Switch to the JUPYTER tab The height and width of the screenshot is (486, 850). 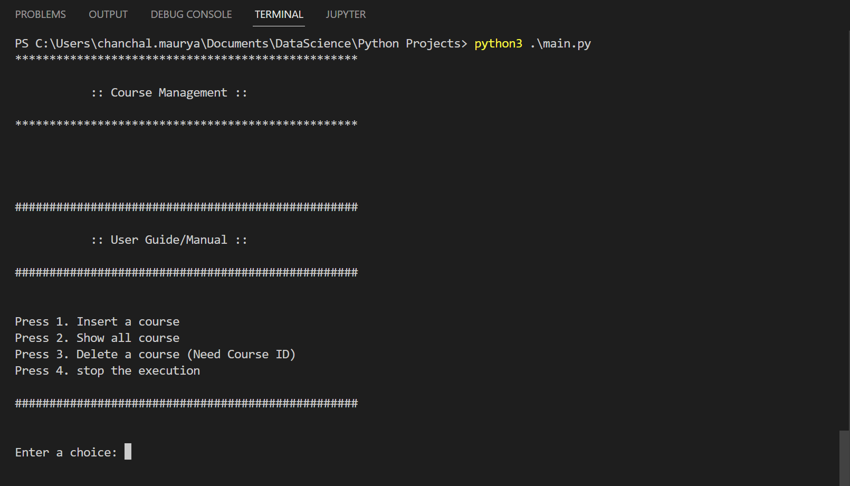tap(346, 14)
